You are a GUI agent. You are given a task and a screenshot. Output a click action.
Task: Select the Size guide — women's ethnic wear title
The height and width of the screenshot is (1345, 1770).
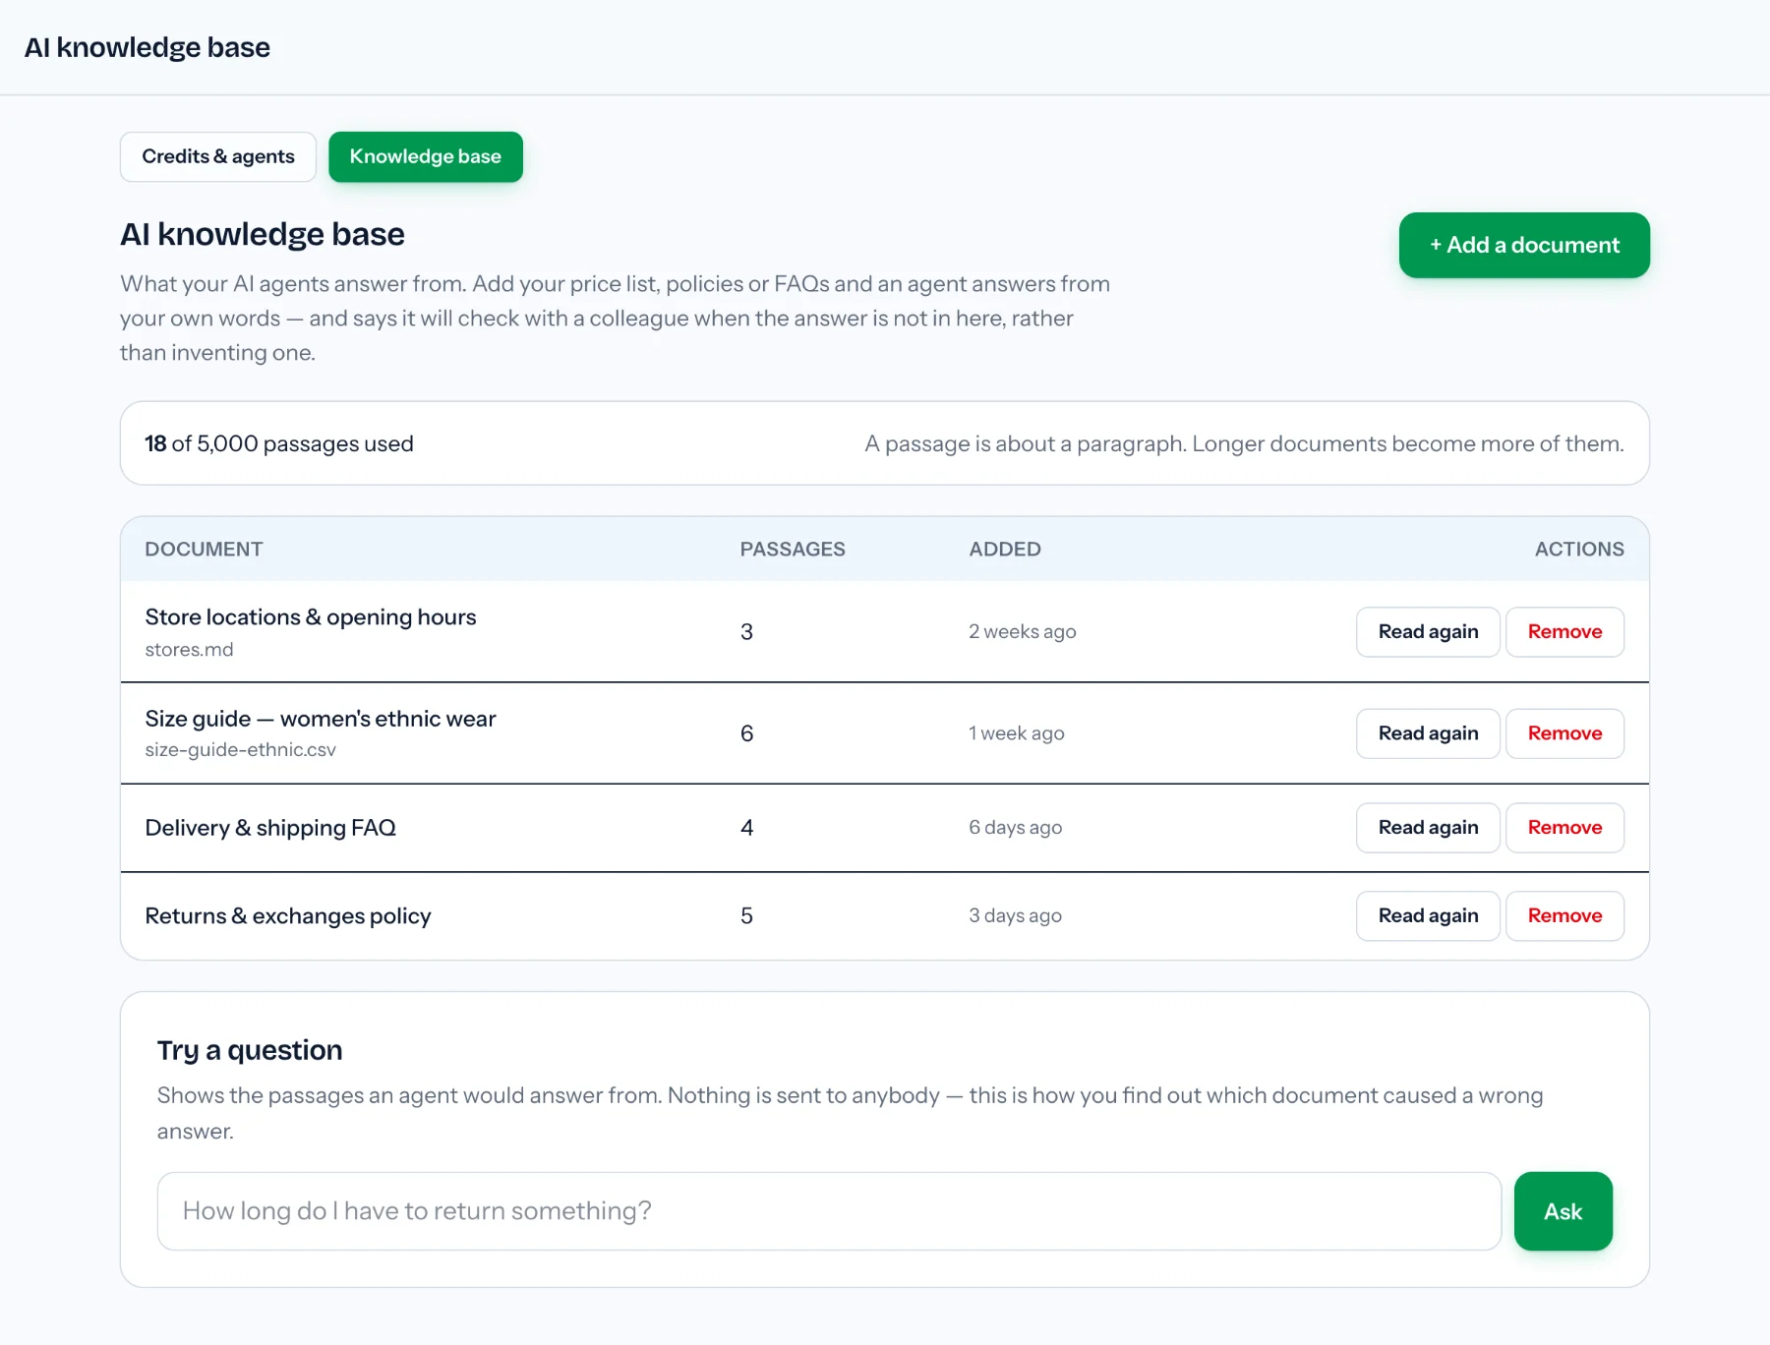coord(321,719)
